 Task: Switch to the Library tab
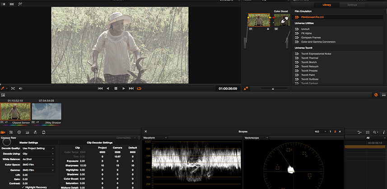coord(327,5)
